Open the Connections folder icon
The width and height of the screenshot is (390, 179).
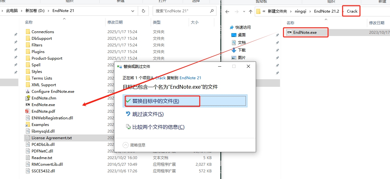[x=27, y=32]
